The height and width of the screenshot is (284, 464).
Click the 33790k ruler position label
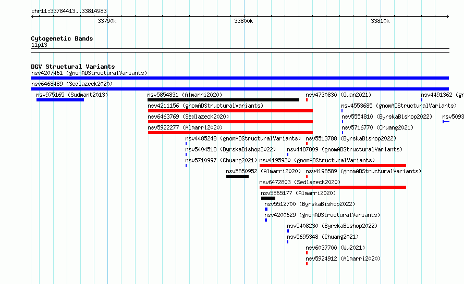pos(107,21)
